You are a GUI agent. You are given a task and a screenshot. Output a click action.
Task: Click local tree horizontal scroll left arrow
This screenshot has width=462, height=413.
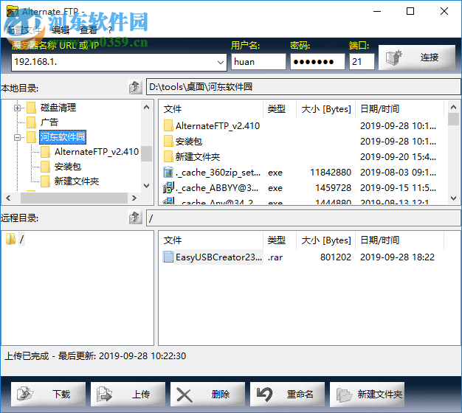pos(8,198)
